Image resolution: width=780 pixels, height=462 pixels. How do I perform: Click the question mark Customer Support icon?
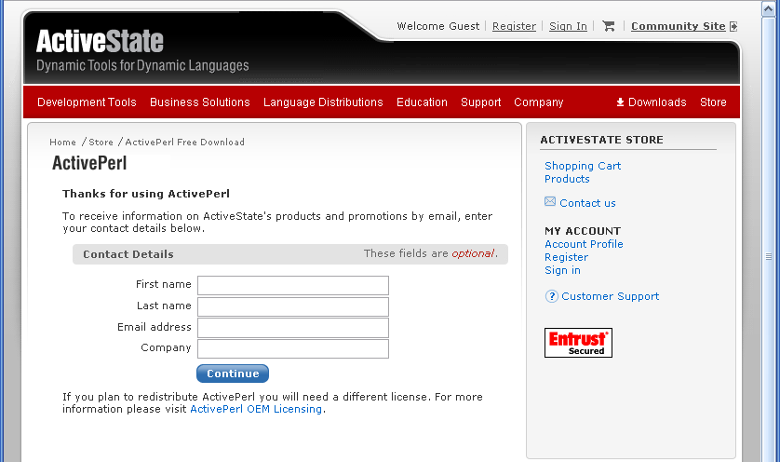(551, 297)
